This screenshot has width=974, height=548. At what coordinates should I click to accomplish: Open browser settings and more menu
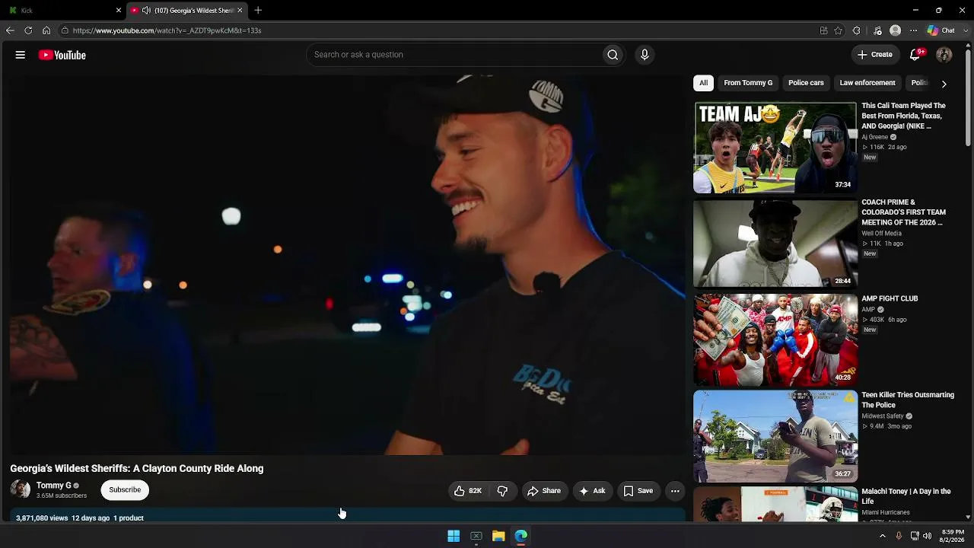tap(914, 30)
